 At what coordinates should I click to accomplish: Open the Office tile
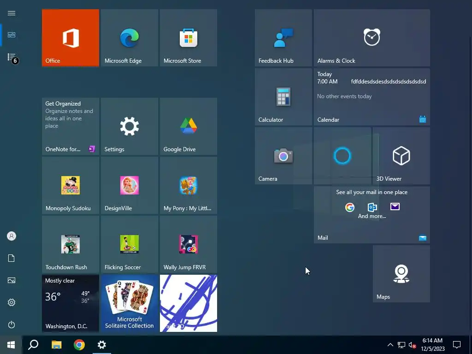click(71, 38)
